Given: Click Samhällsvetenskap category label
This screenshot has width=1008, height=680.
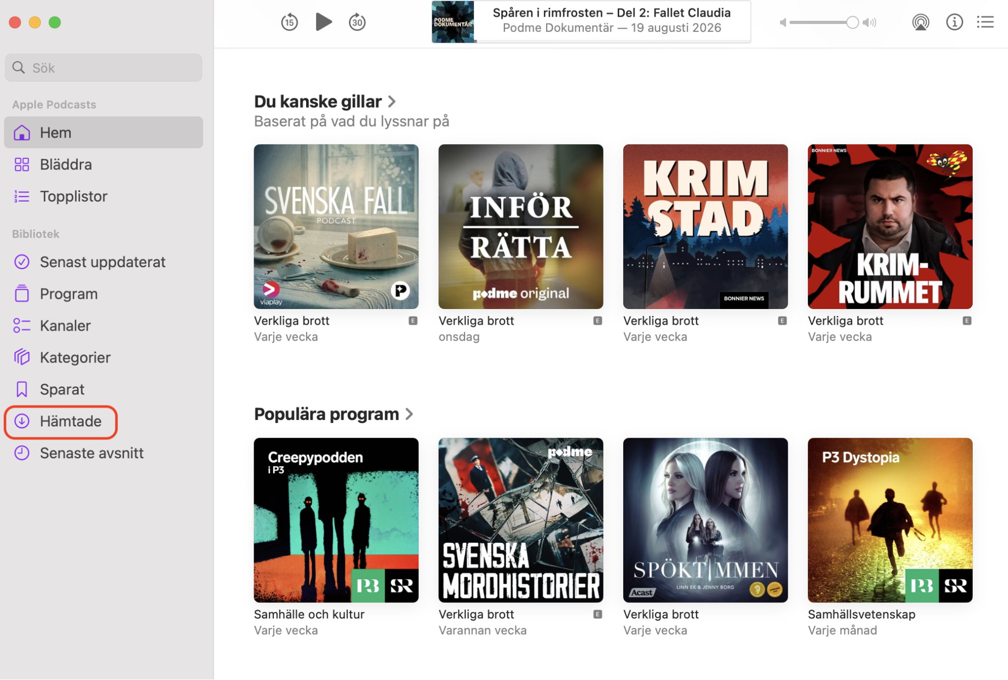Looking at the screenshot, I should click(861, 614).
